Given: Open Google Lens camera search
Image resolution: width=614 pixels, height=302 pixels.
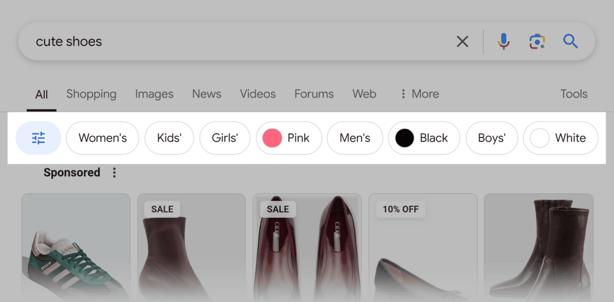Looking at the screenshot, I should (536, 41).
